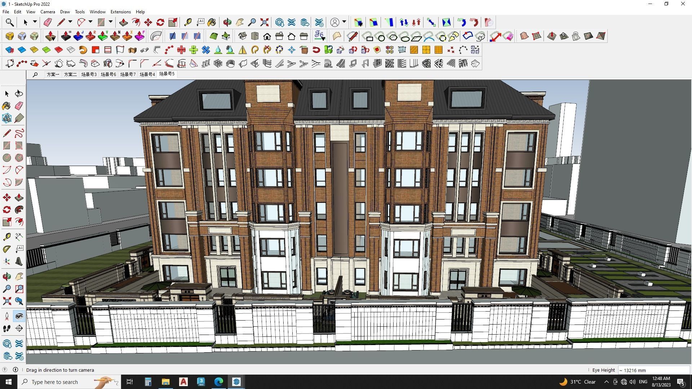Image resolution: width=692 pixels, height=389 pixels.
Task: Open the Draw menu
Action: tap(65, 12)
